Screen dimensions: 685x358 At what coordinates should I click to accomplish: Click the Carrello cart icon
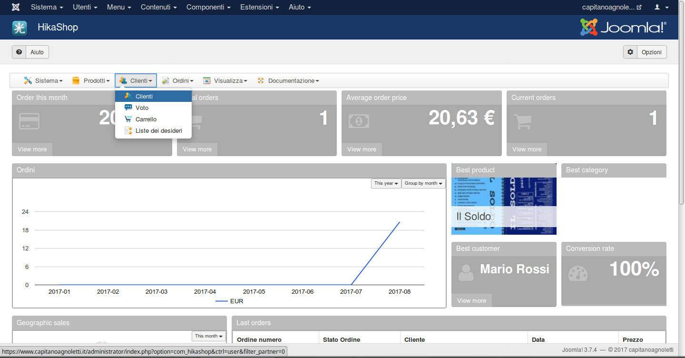(x=128, y=119)
